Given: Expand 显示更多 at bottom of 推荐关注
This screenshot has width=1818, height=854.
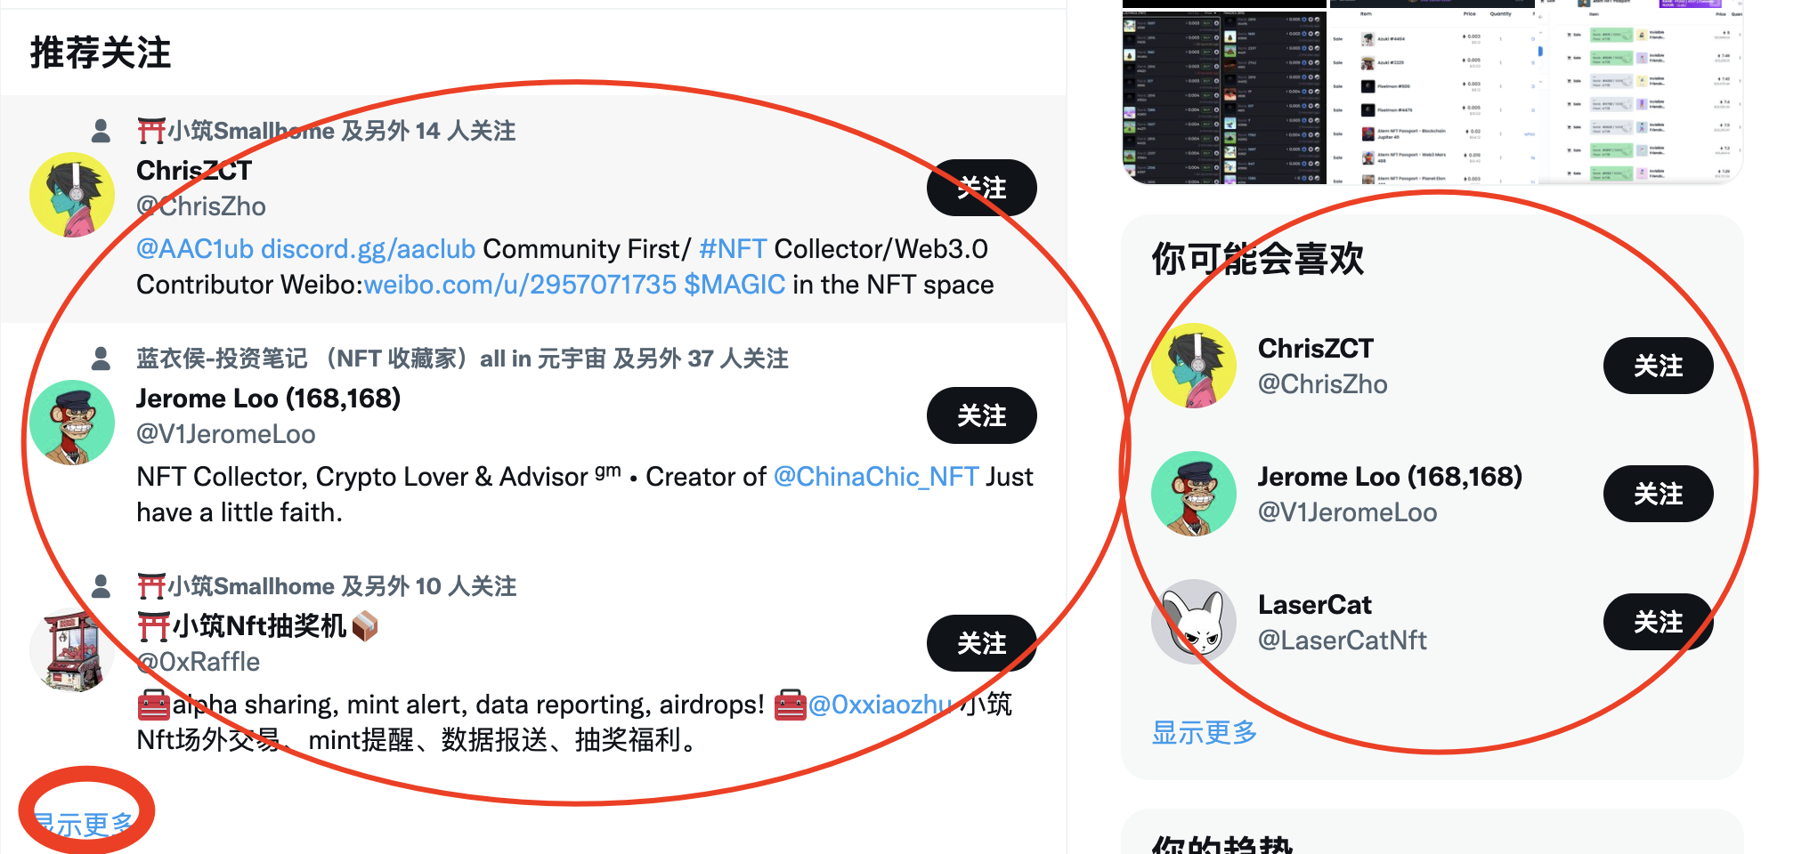Looking at the screenshot, I should tap(83, 824).
